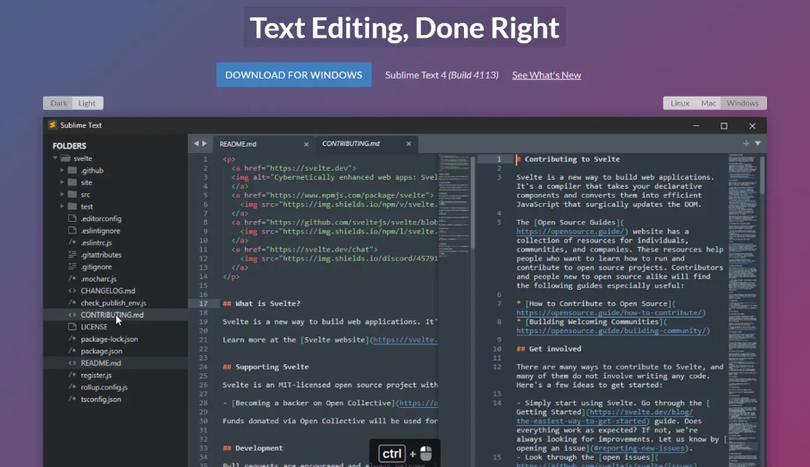Click the register.js file icon
This screenshot has height=467, width=810.
click(x=72, y=375)
